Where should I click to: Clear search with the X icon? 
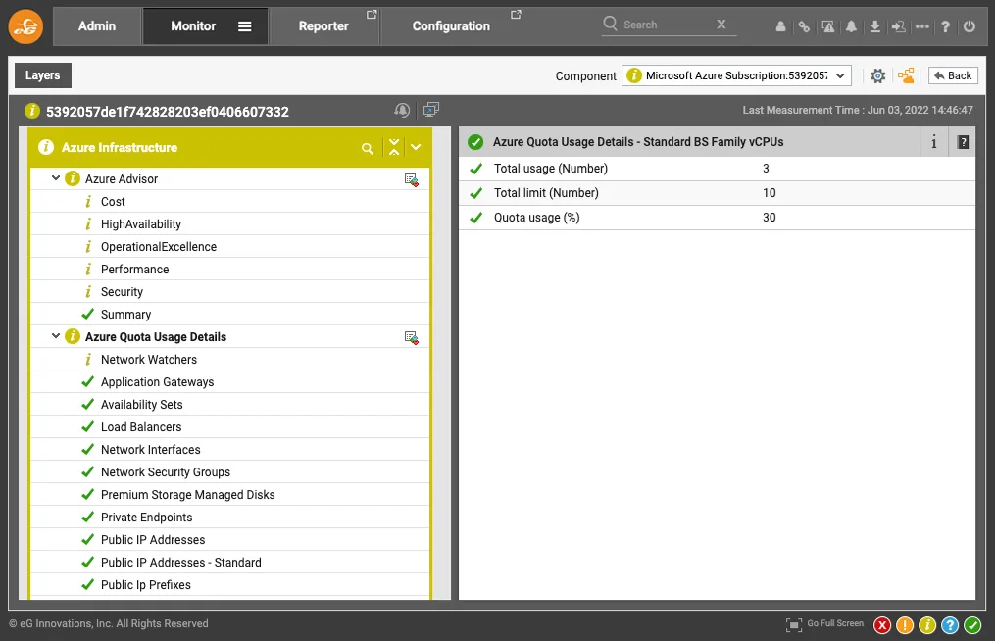(x=721, y=25)
